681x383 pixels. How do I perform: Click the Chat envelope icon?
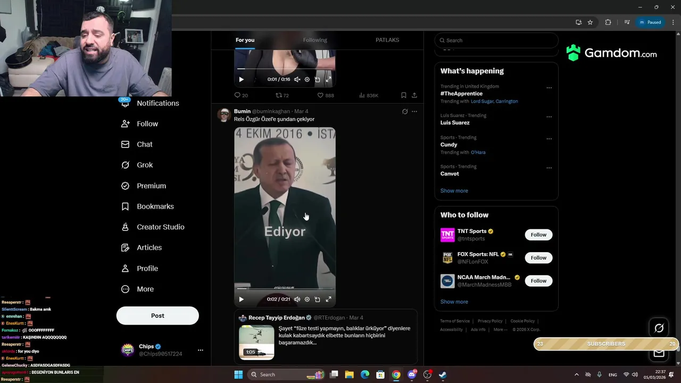point(125,144)
